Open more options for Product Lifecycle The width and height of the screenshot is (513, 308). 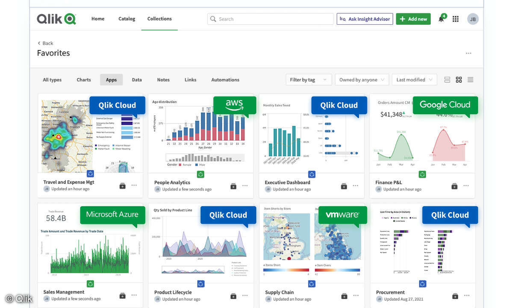245,296
